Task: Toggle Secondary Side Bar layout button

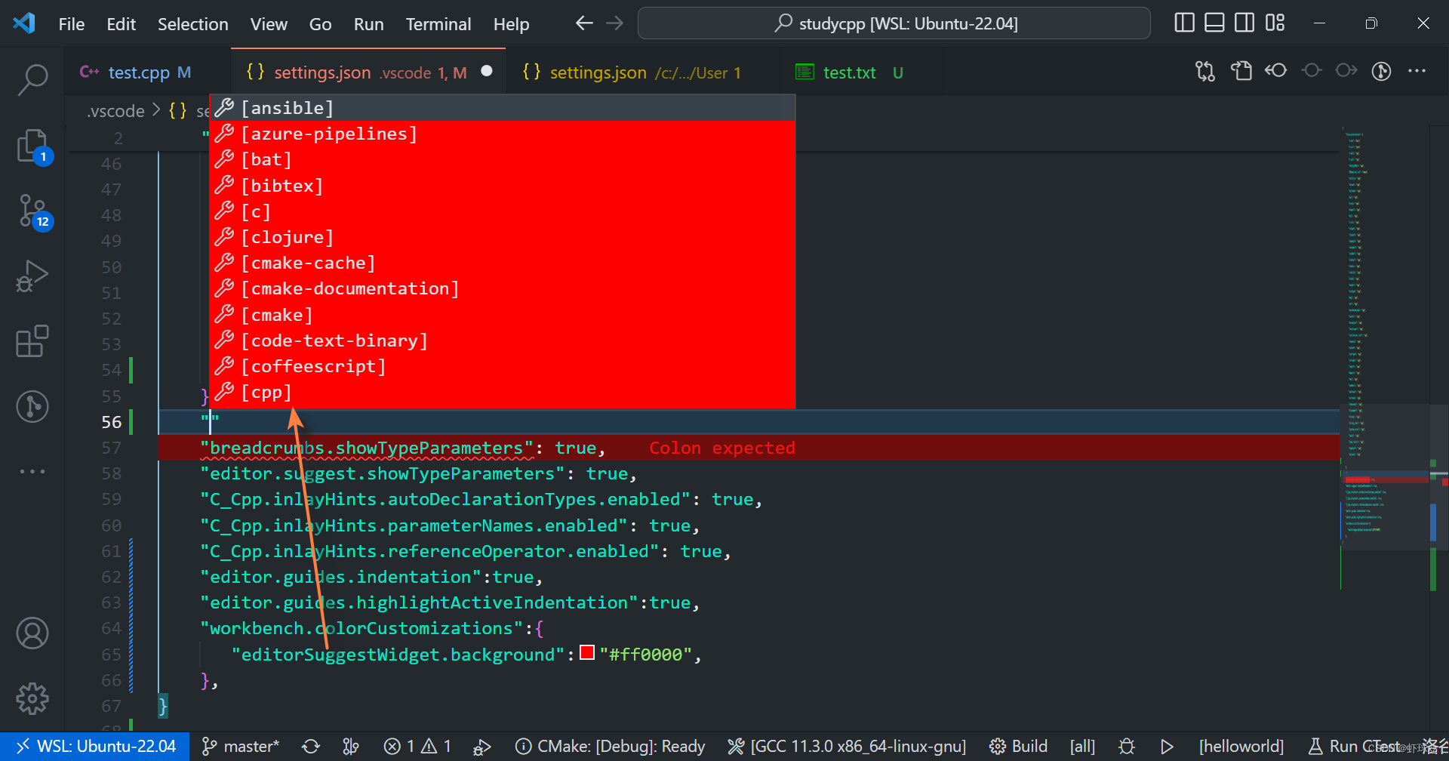Action: click(x=1244, y=23)
